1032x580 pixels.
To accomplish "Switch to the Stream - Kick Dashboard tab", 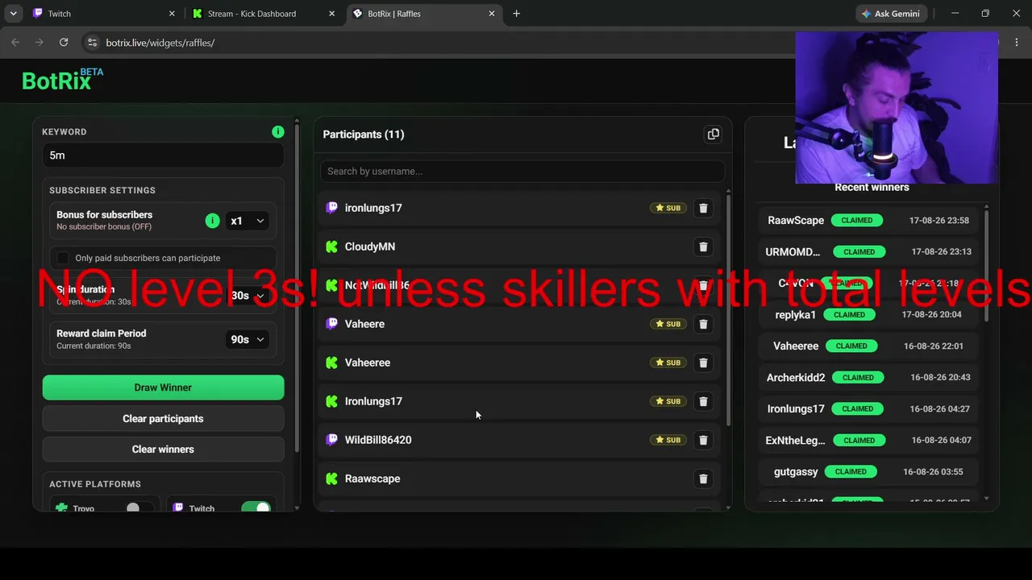I will pyautogui.click(x=264, y=14).
